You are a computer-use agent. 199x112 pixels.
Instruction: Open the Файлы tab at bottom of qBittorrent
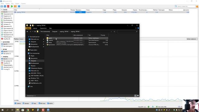click(50, 103)
